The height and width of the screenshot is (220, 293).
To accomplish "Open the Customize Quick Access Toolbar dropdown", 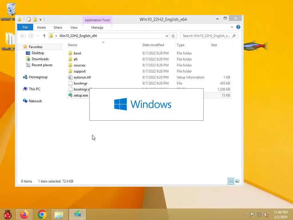I will pos(40,19).
